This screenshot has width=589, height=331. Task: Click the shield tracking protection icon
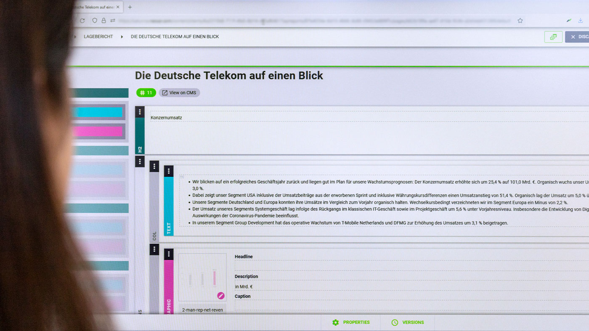[95, 21]
